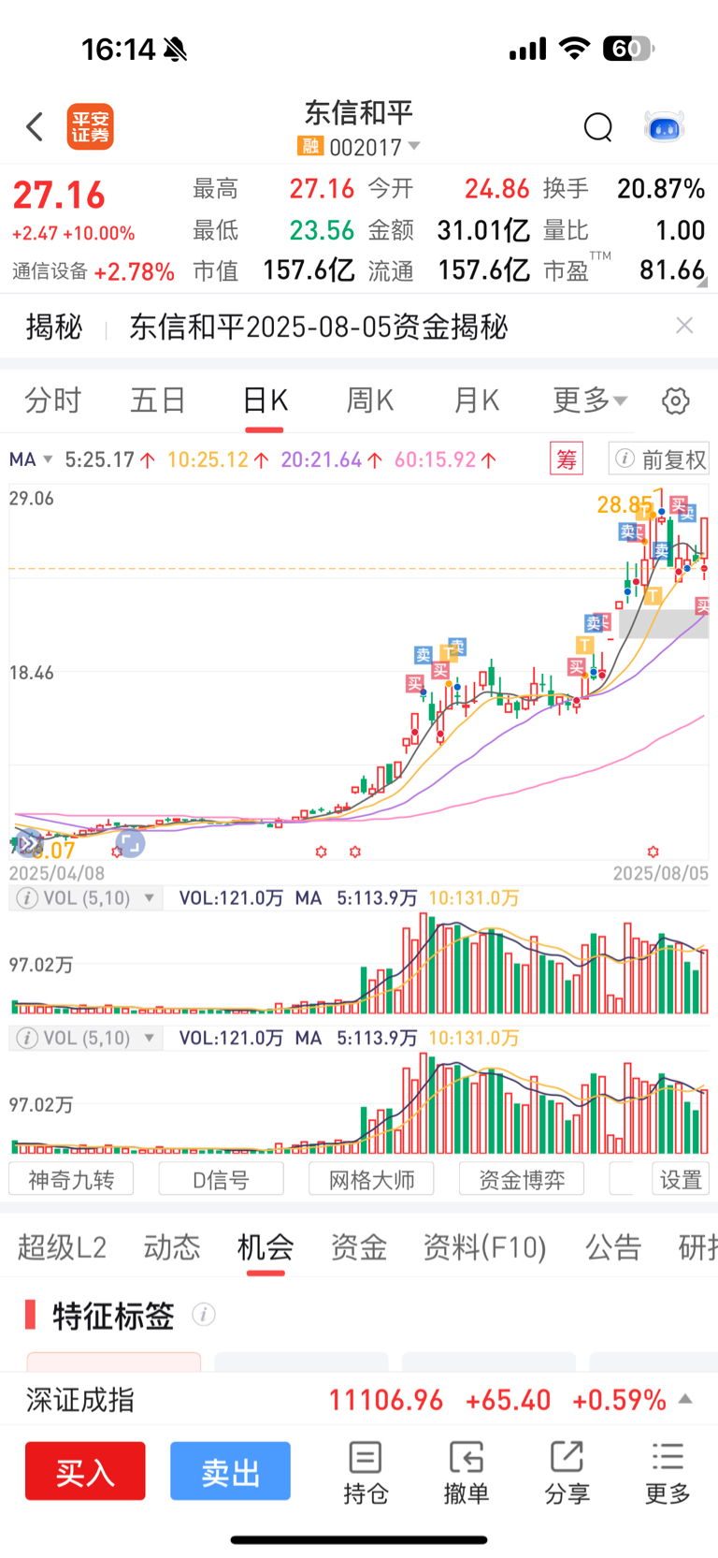Switch to 月K chart tab

coord(476,400)
